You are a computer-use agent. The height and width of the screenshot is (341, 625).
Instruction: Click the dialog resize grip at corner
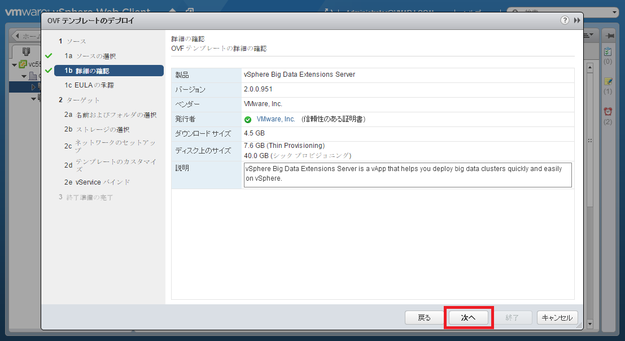579,325
